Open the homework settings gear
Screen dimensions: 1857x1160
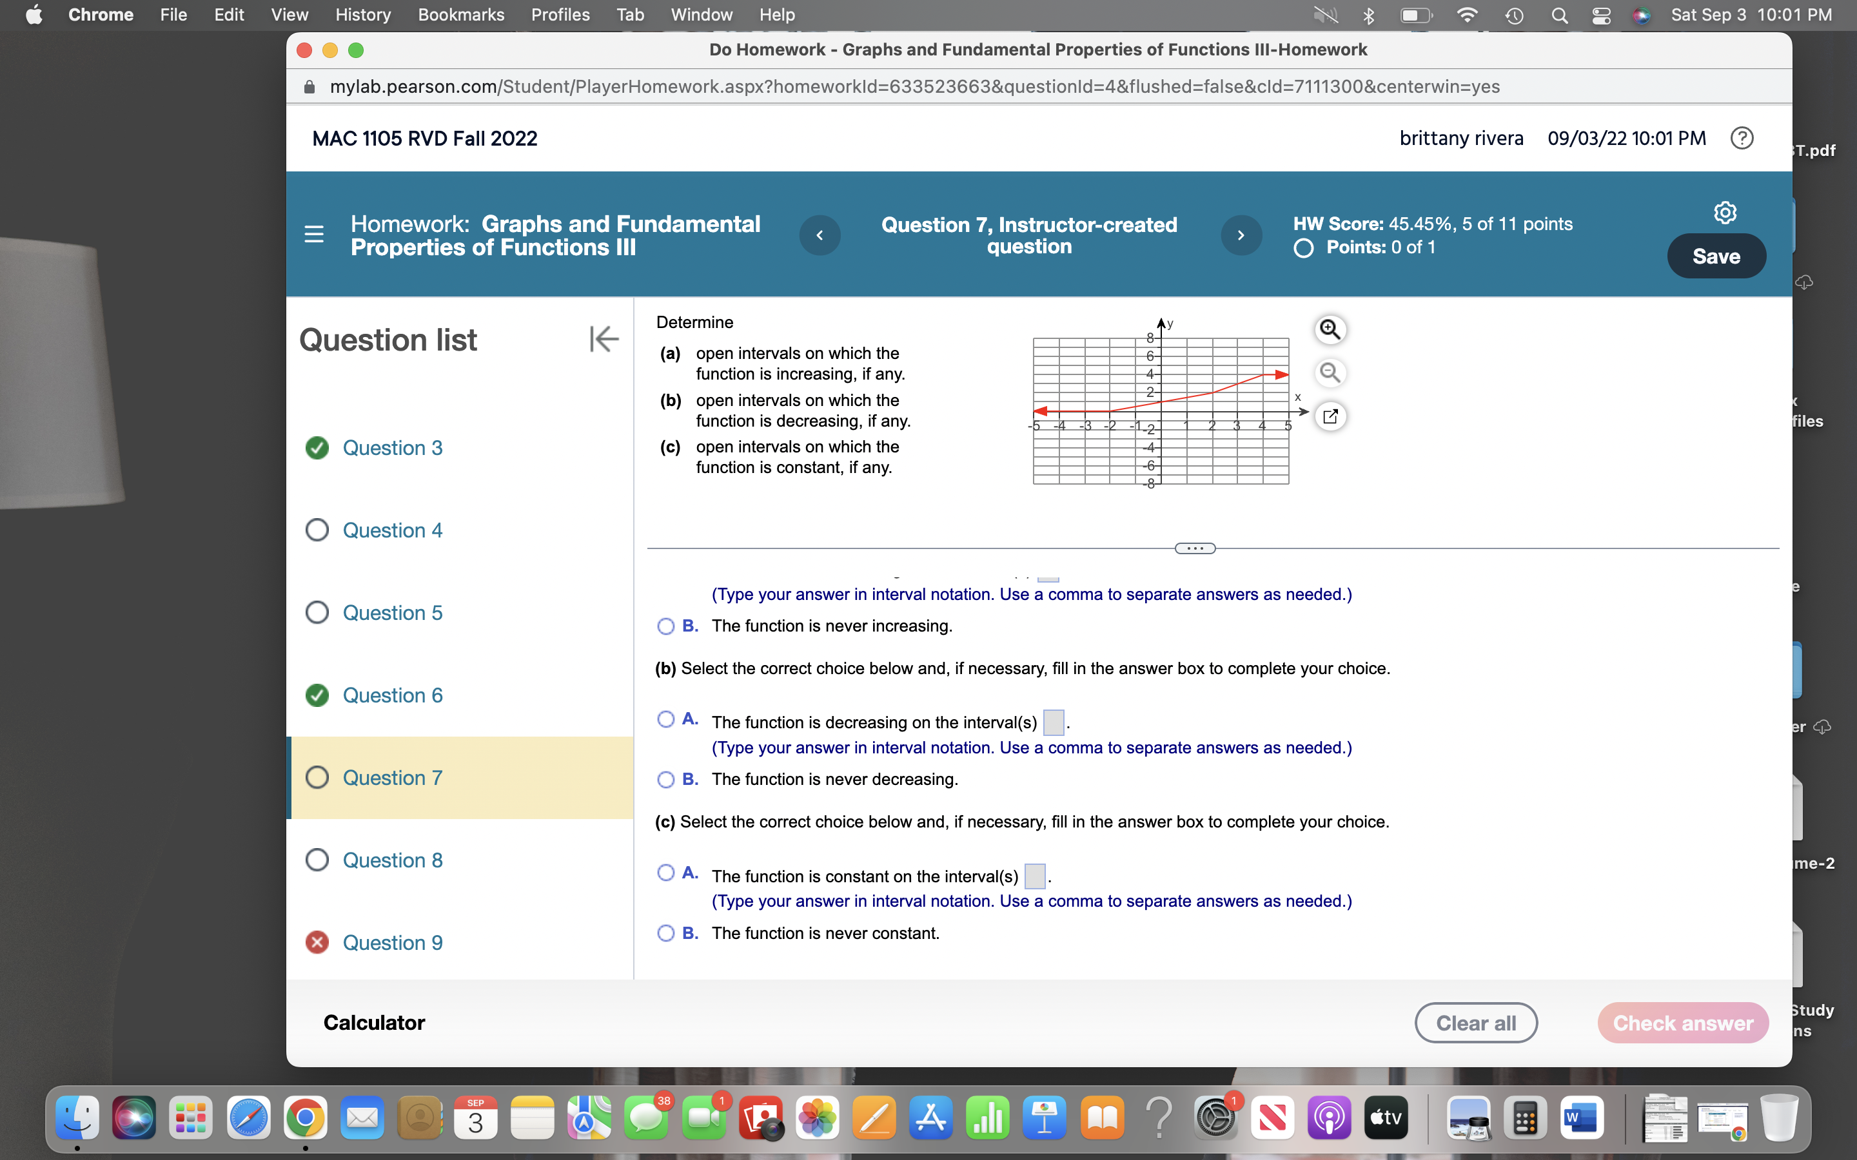1724,213
